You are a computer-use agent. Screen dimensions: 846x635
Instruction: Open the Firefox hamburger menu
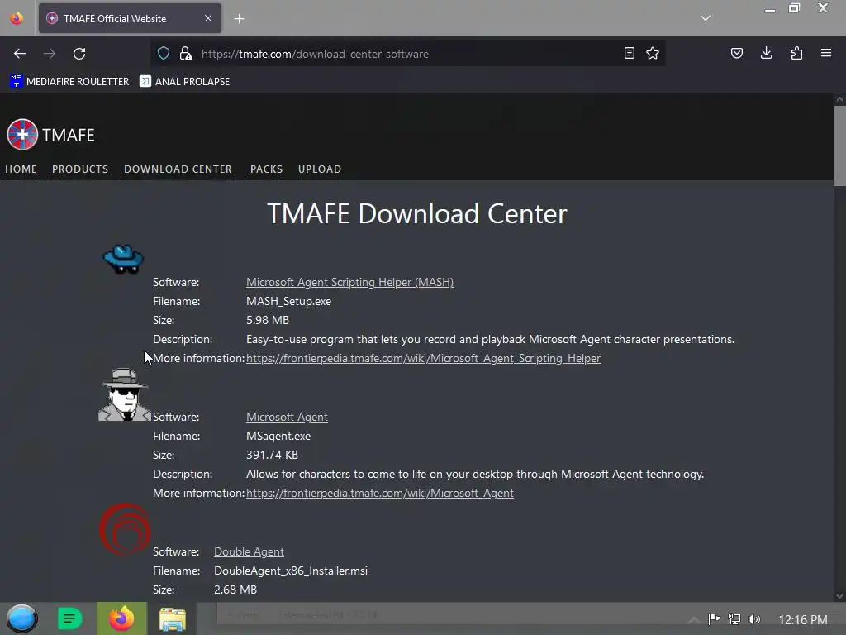[x=826, y=53]
